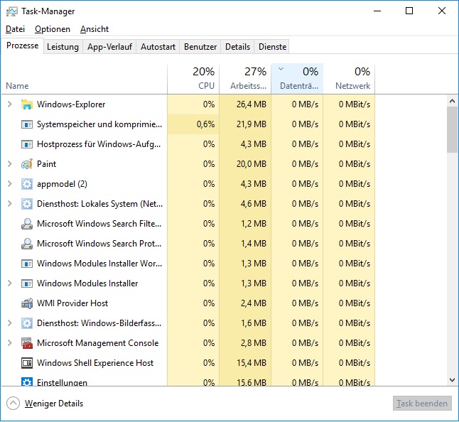Click the Windows Modules Installer Wor icon

pos(26,264)
